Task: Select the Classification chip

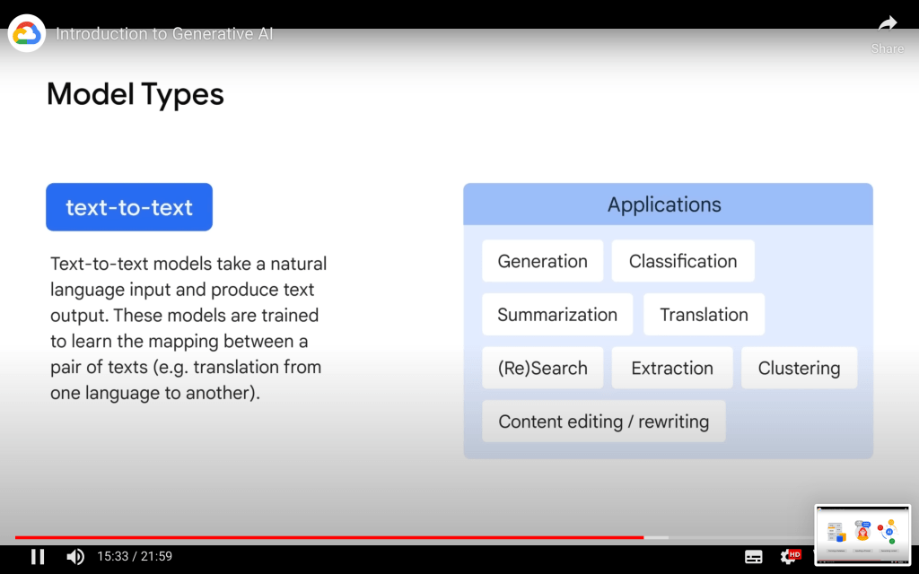Action: pyautogui.click(x=683, y=261)
